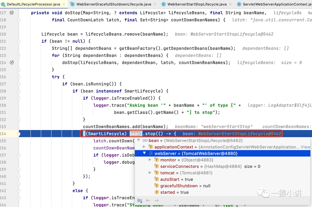Click the field icon beside tomcat
Screen dimensions: 312x207
click(x=157, y=173)
